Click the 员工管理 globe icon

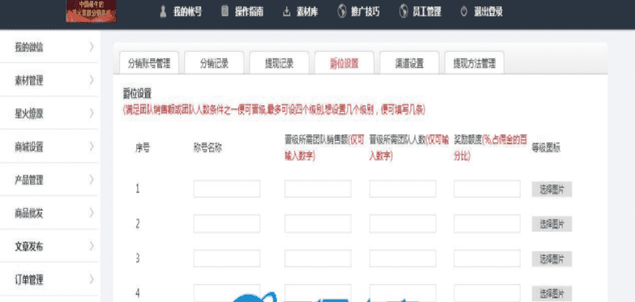click(403, 11)
